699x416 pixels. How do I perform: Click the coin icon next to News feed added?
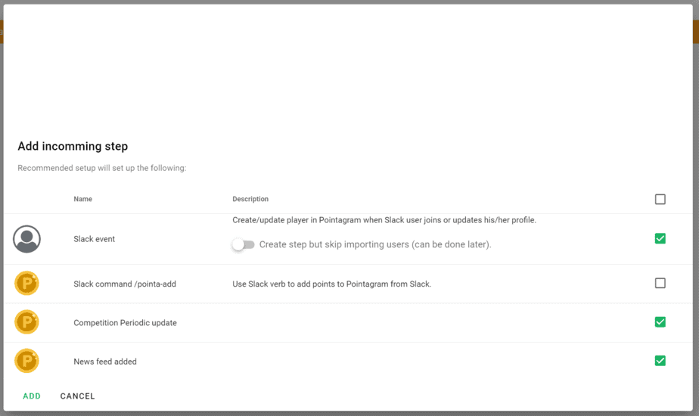[26, 361]
